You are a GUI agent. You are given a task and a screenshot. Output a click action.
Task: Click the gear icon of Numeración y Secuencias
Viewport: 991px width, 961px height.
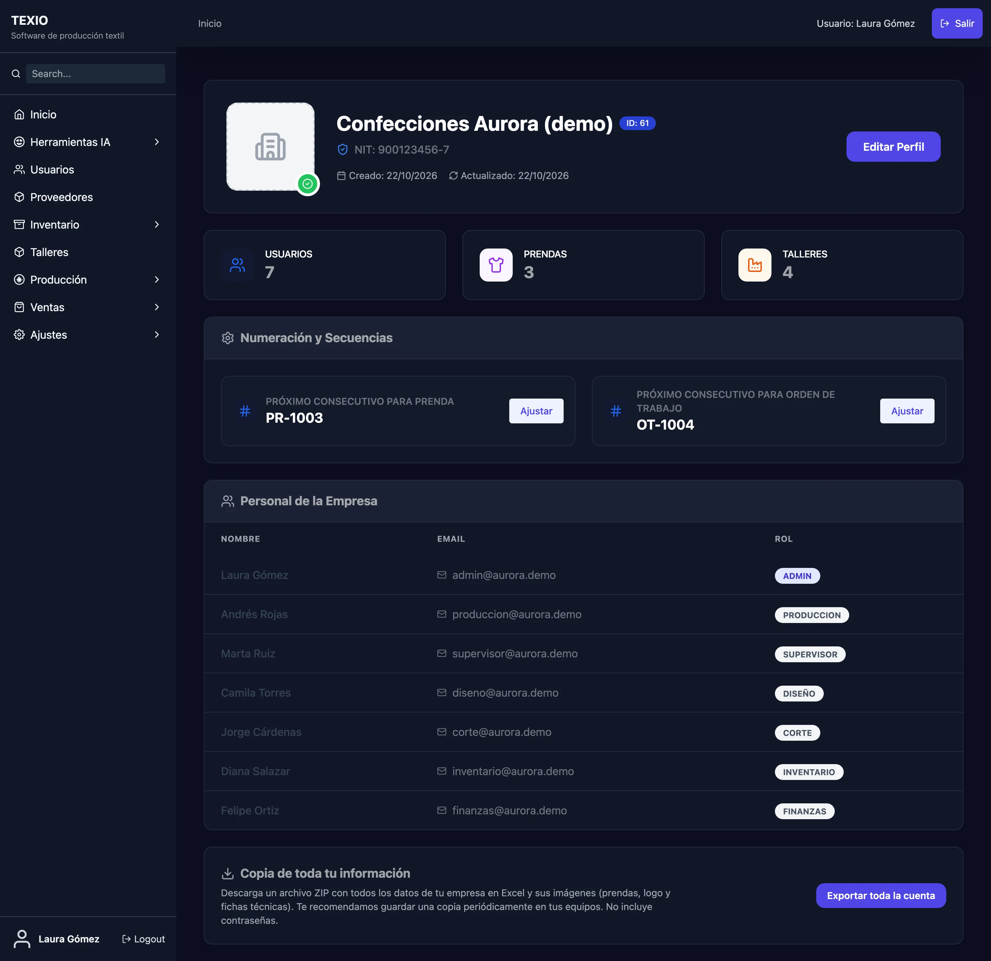[227, 338]
